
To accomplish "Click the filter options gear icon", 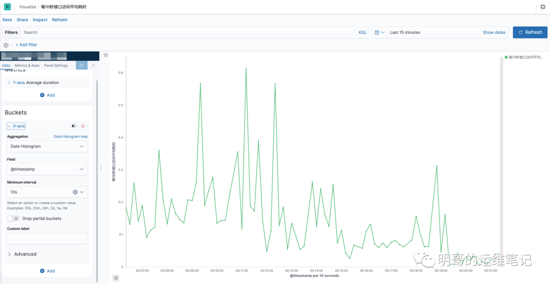I will pos(6,45).
